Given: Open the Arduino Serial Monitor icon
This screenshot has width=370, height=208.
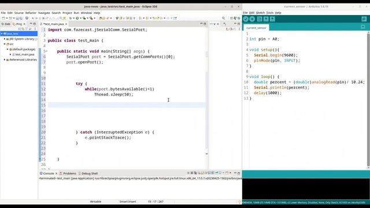Looking at the screenshot, I should click(364, 19).
